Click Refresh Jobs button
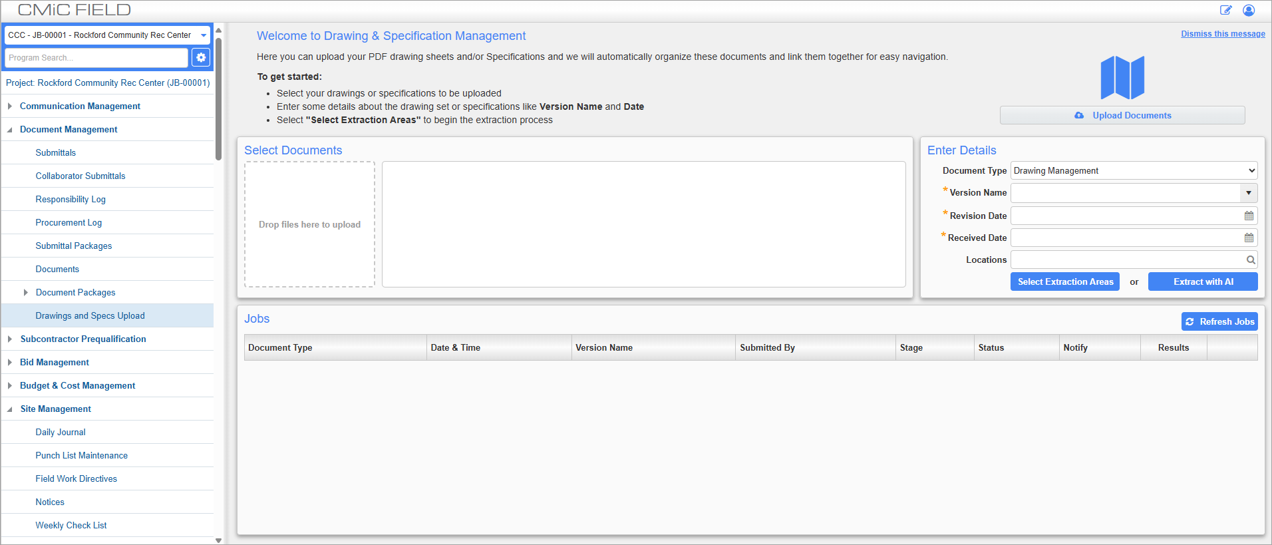Image resolution: width=1272 pixels, height=545 pixels. [1219, 321]
